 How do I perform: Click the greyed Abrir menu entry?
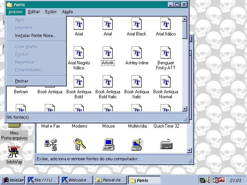(x=36, y=20)
